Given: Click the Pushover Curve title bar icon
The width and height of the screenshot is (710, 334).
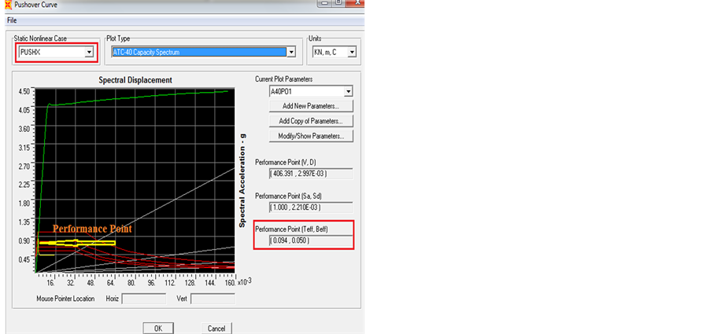Looking at the screenshot, I should coord(7,6).
